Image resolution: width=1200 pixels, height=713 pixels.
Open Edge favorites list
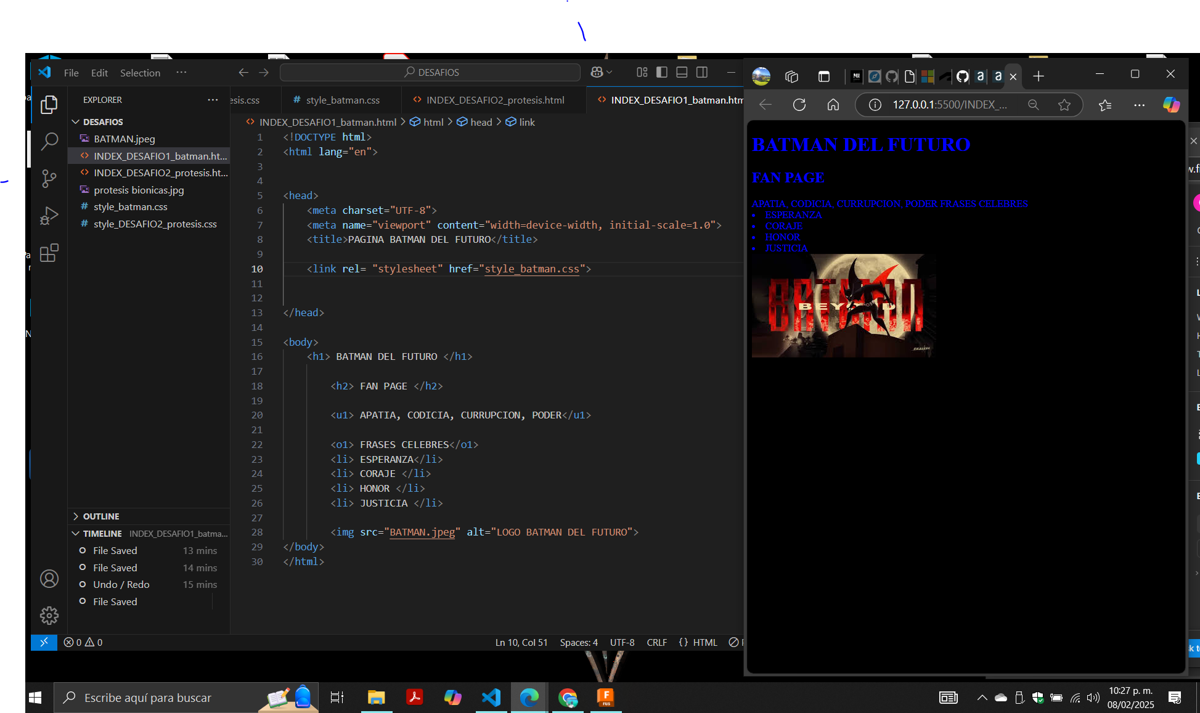[x=1105, y=105]
